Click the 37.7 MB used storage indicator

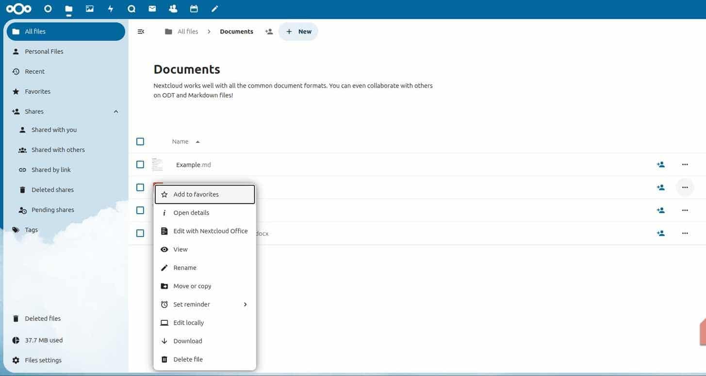coord(66,340)
